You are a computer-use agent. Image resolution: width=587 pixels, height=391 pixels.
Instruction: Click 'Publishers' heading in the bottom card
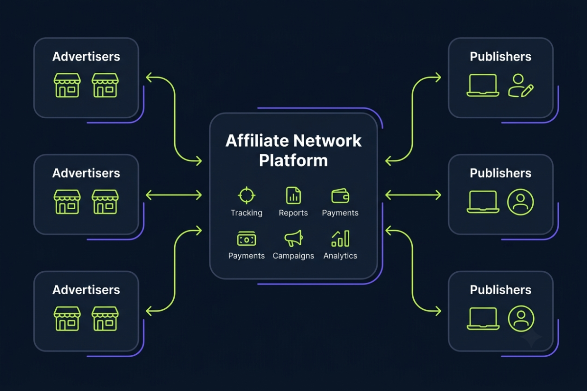pyautogui.click(x=500, y=290)
